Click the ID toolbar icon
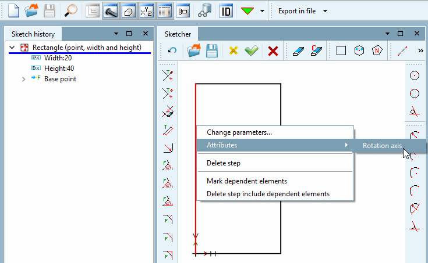 pyautogui.click(x=226, y=11)
